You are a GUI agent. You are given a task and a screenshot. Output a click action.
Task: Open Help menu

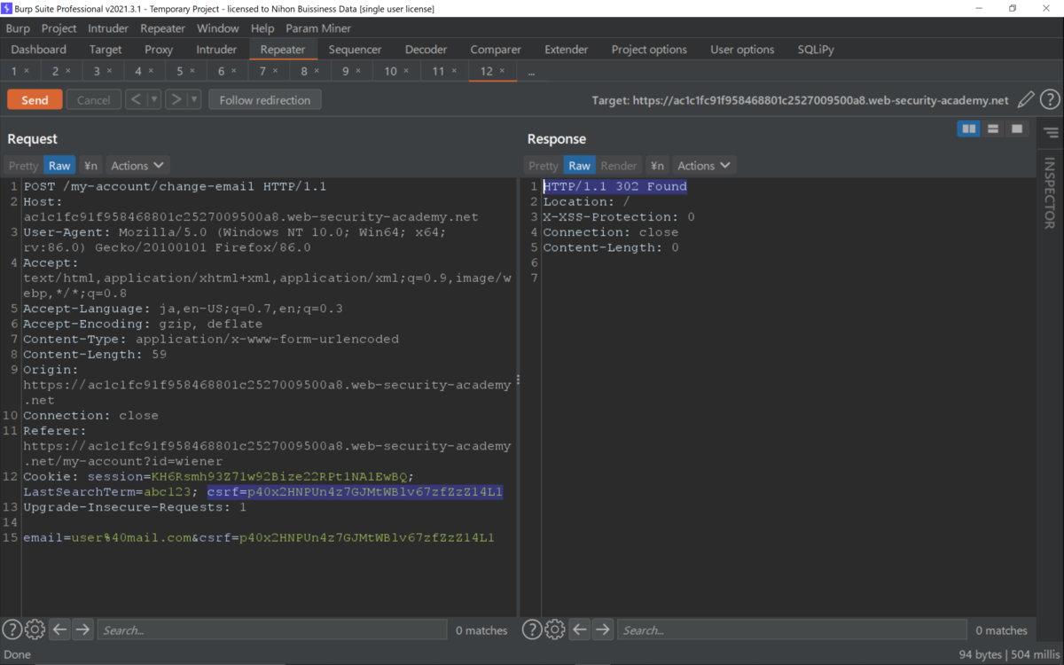pyautogui.click(x=262, y=28)
